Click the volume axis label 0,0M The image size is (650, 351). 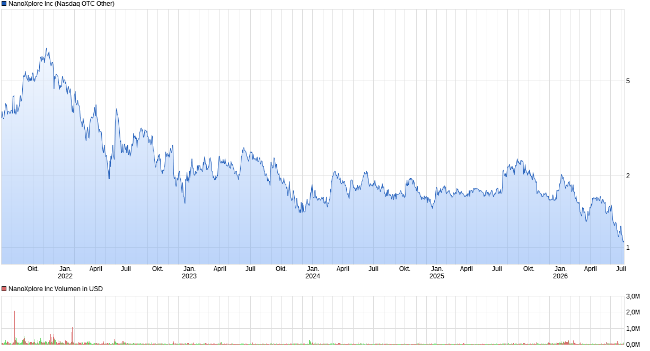(x=633, y=345)
